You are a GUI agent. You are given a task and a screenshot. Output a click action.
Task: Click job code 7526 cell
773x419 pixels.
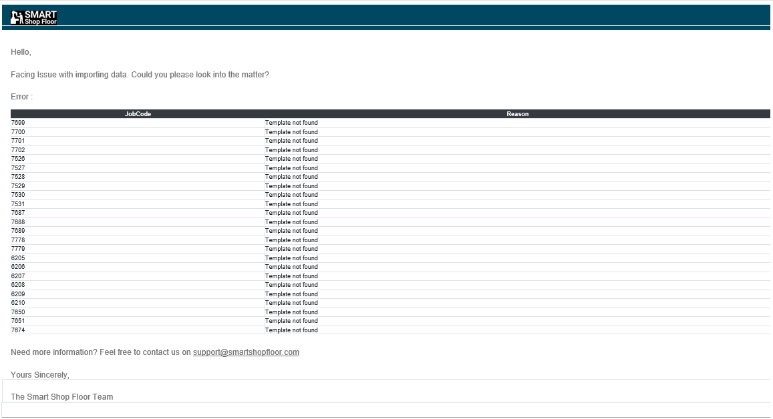coord(18,159)
